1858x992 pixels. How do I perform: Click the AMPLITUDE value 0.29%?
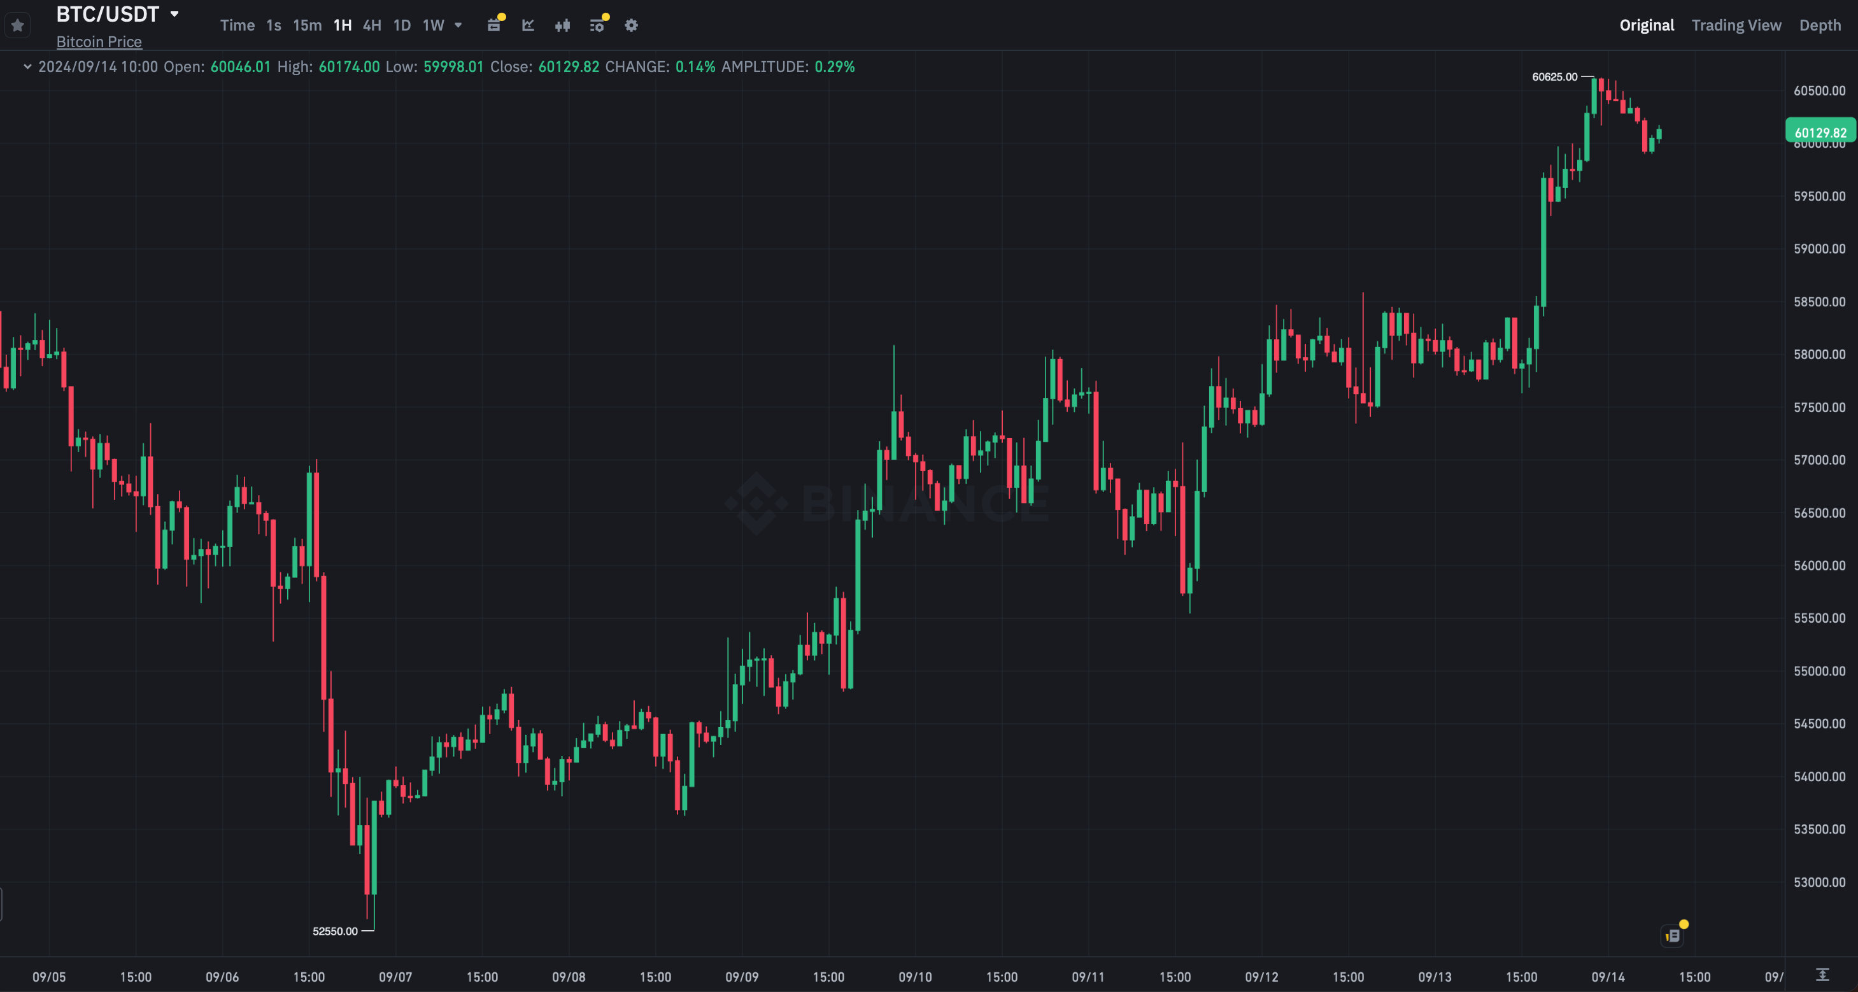tap(835, 66)
